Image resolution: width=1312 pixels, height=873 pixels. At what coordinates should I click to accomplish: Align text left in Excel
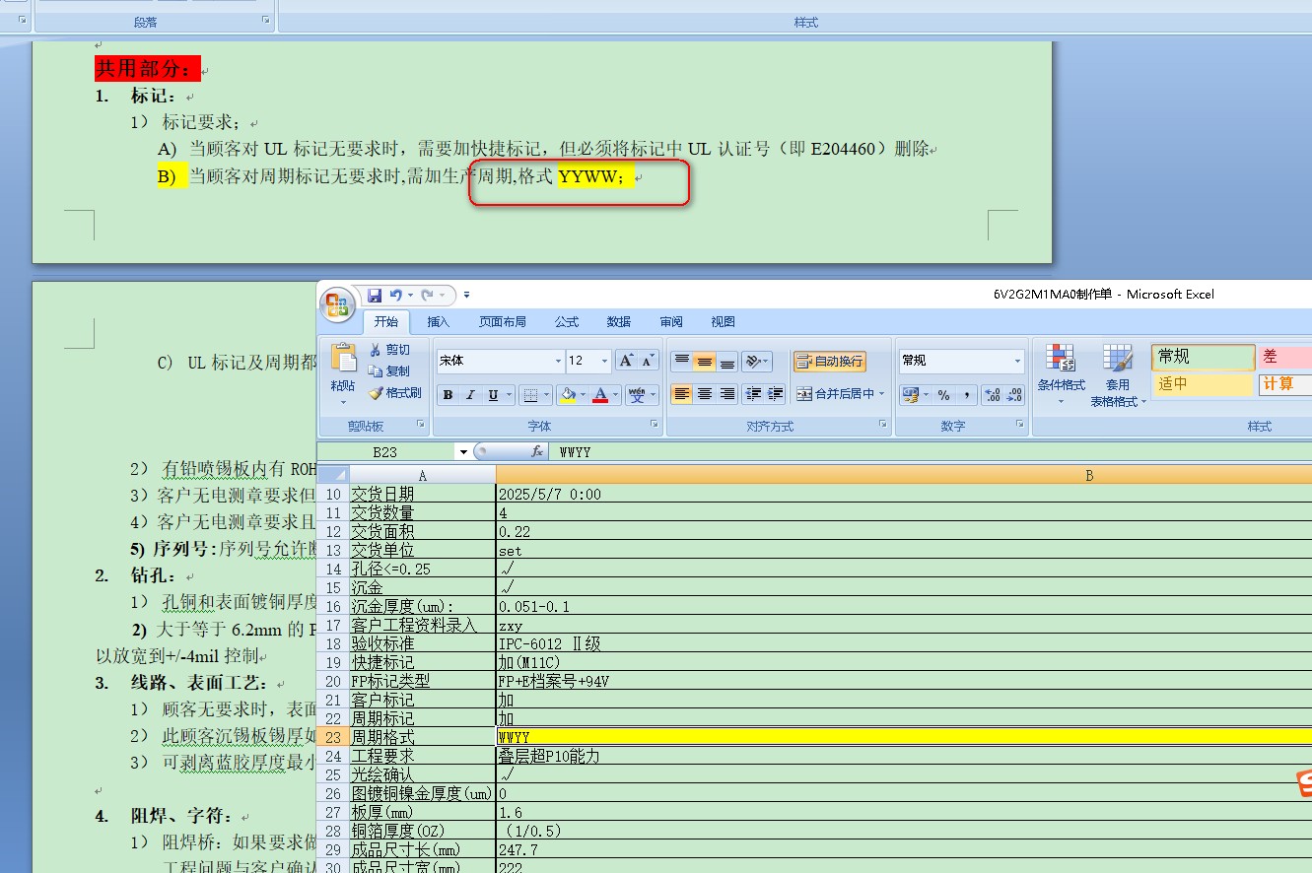pyautogui.click(x=681, y=394)
